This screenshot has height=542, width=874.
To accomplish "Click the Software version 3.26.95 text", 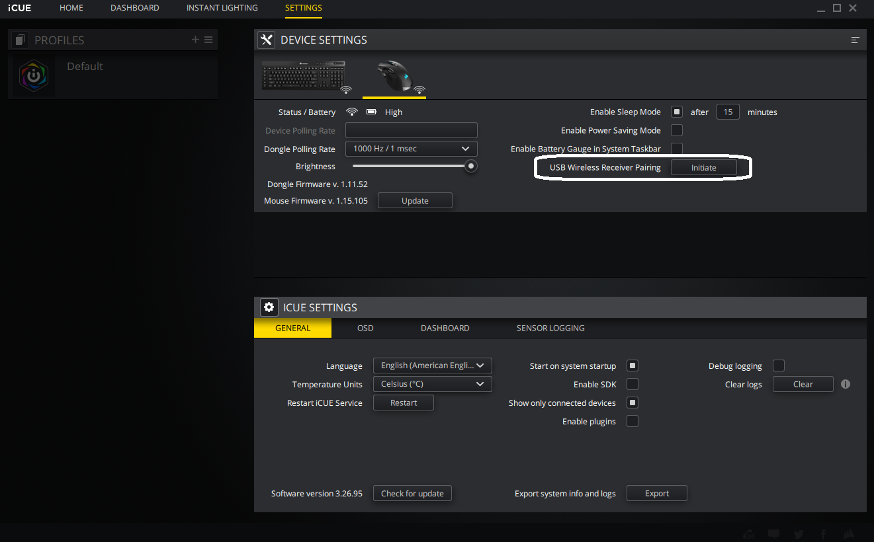I will coord(317,494).
